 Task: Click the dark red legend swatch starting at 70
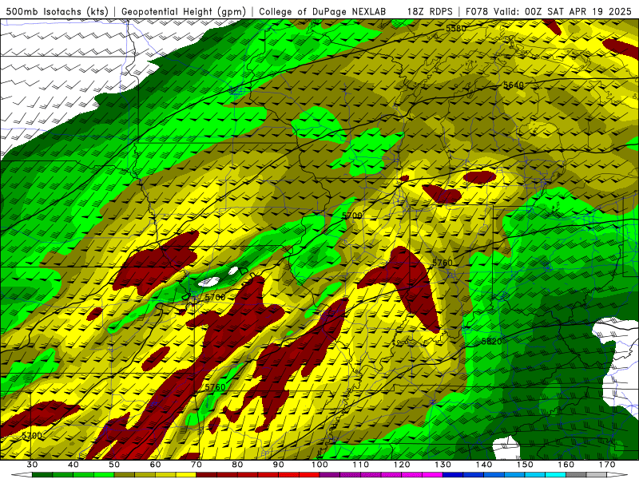pyautogui.click(x=207, y=475)
